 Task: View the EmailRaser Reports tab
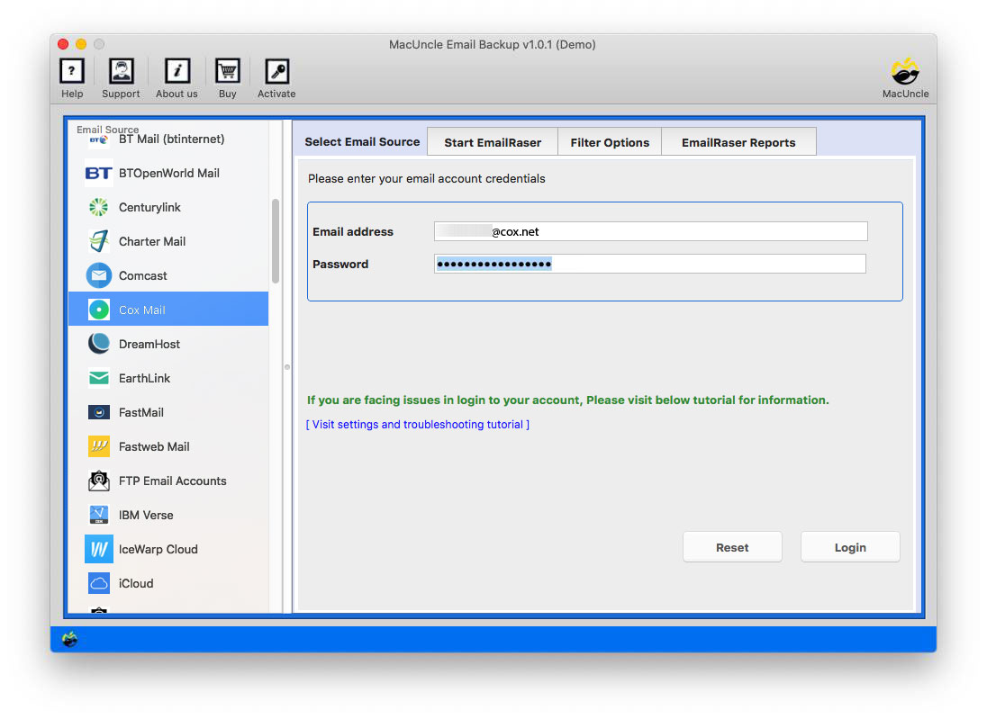(738, 141)
